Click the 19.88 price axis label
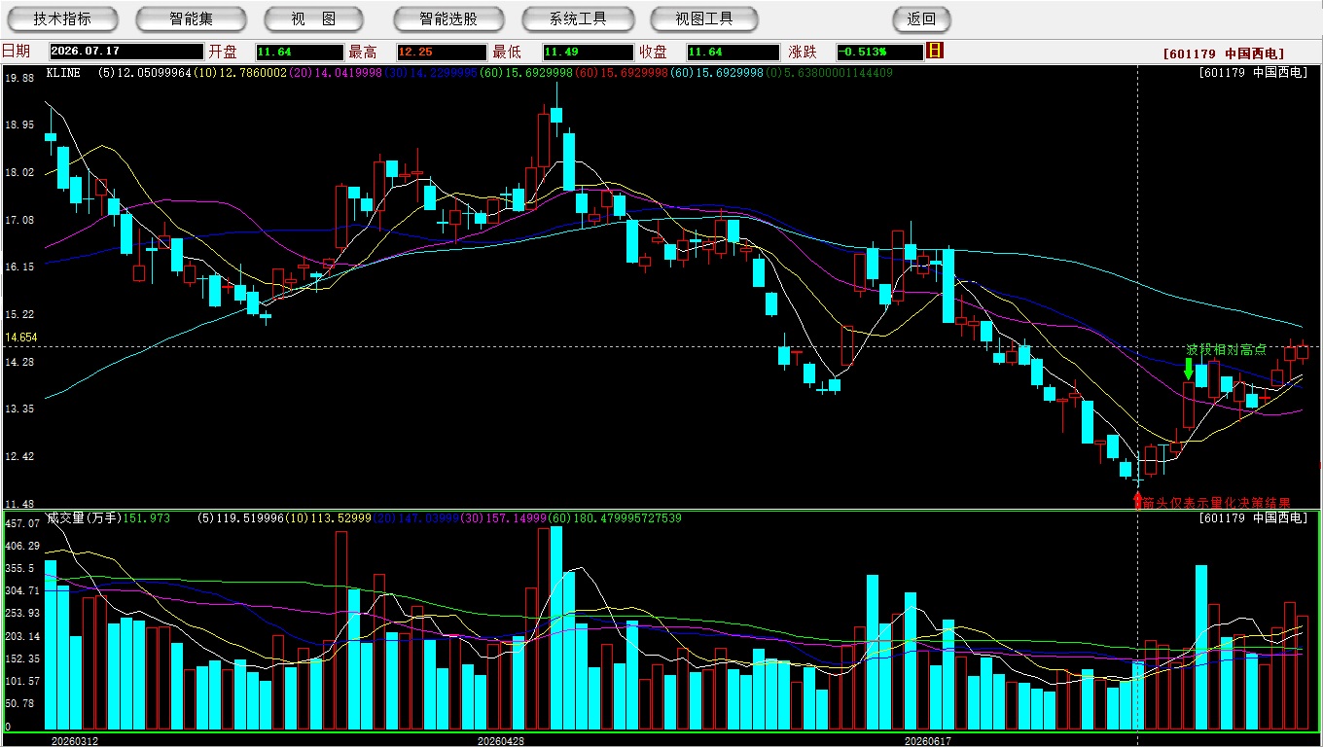Screen dimensions: 1323x747 (20, 78)
